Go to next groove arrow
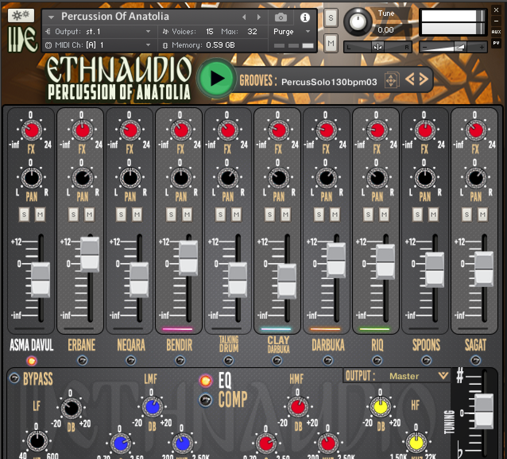Image resolution: width=507 pixels, height=459 pixels. (424, 79)
